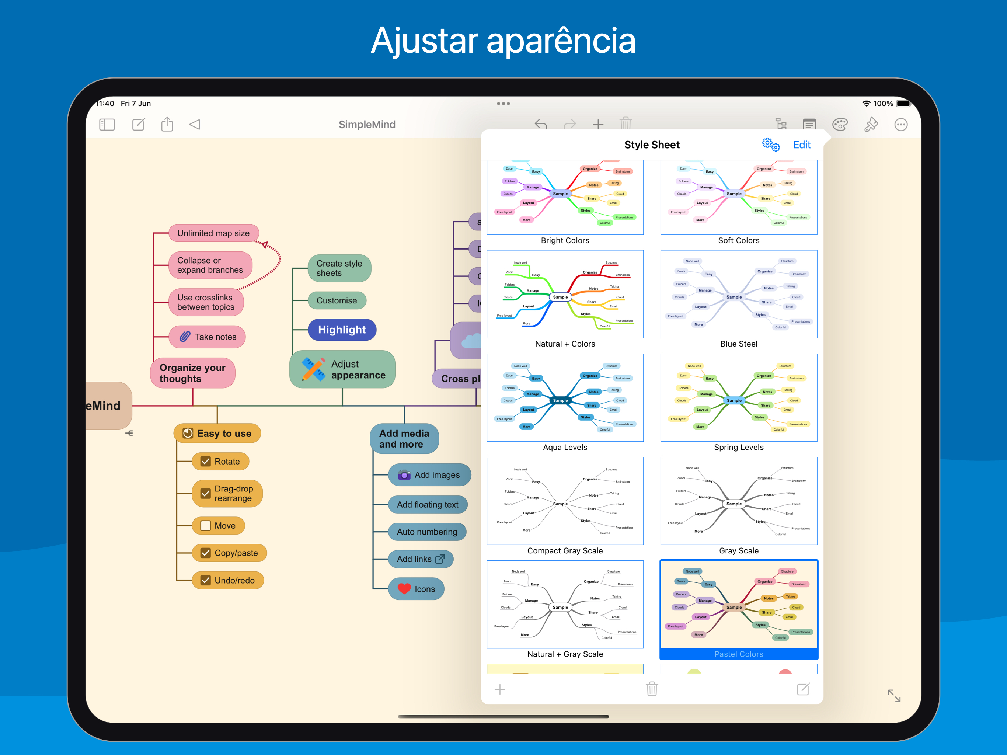Open style sheet gear settings
Screen dimensions: 1007x755
[x=771, y=145]
